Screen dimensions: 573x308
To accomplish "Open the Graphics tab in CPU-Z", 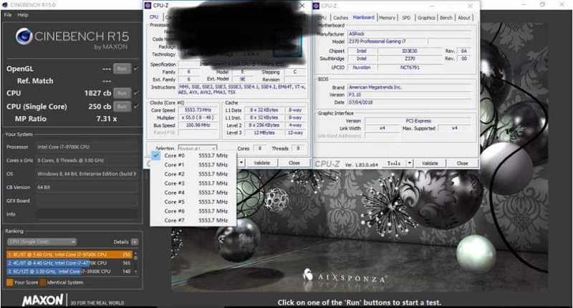I will pos(426,17).
